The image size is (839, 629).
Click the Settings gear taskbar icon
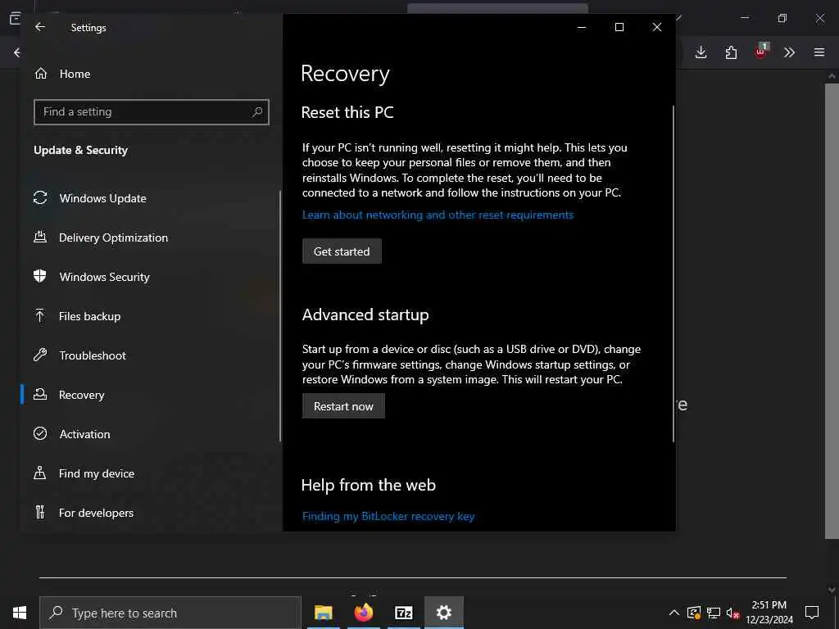(443, 613)
